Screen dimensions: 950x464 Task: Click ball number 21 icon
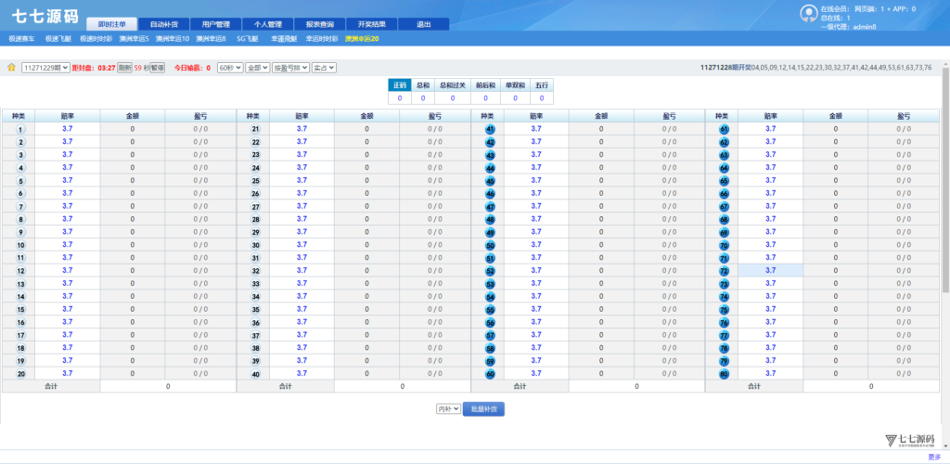point(256,129)
